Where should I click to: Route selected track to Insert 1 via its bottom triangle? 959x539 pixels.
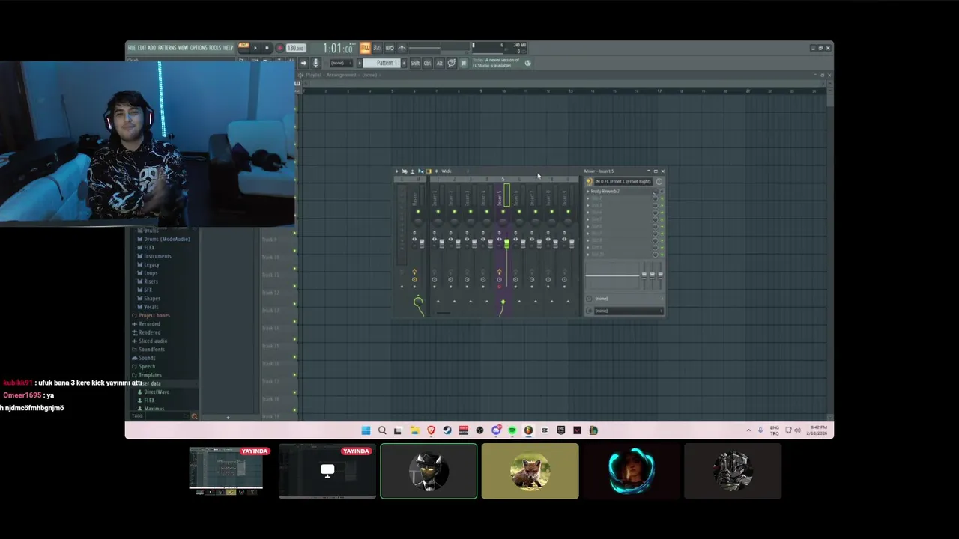coord(438,301)
